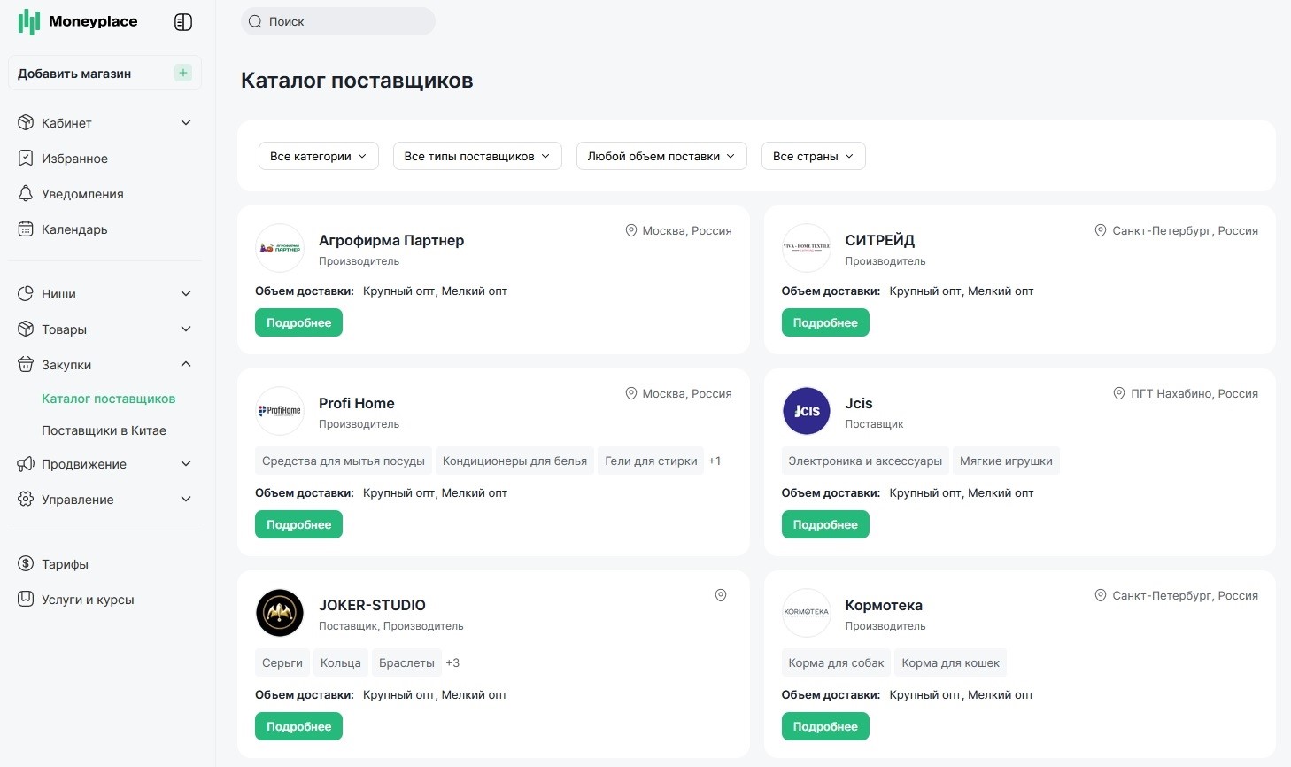Image resolution: width=1291 pixels, height=767 pixels.
Task: Click the Кабинет cube icon
Action: point(26,122)
